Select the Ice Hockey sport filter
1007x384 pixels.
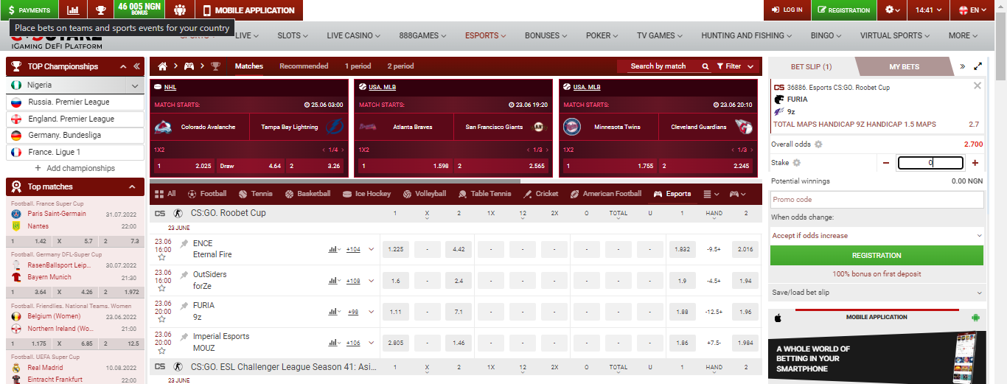[367, 194]
